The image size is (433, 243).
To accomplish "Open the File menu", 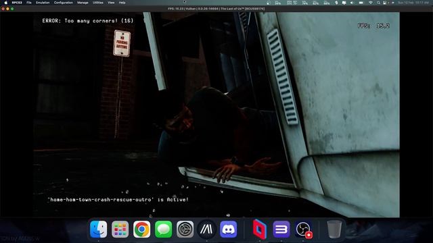I will pos(28,3).
